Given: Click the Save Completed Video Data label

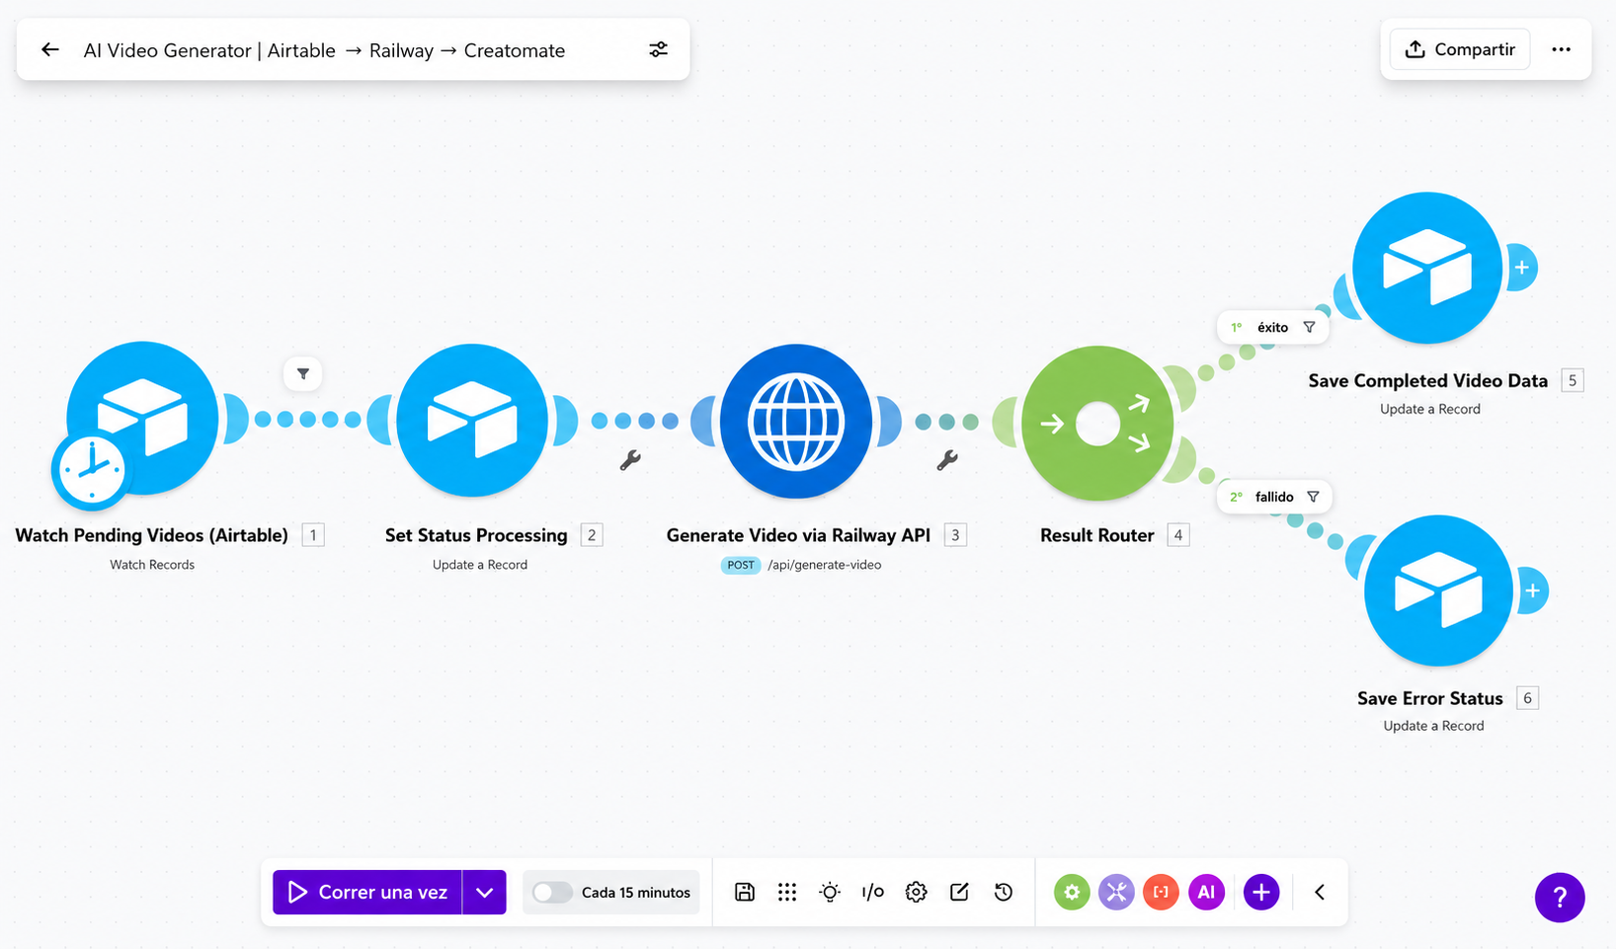Looking at the screenshot, I should 1427,380.
